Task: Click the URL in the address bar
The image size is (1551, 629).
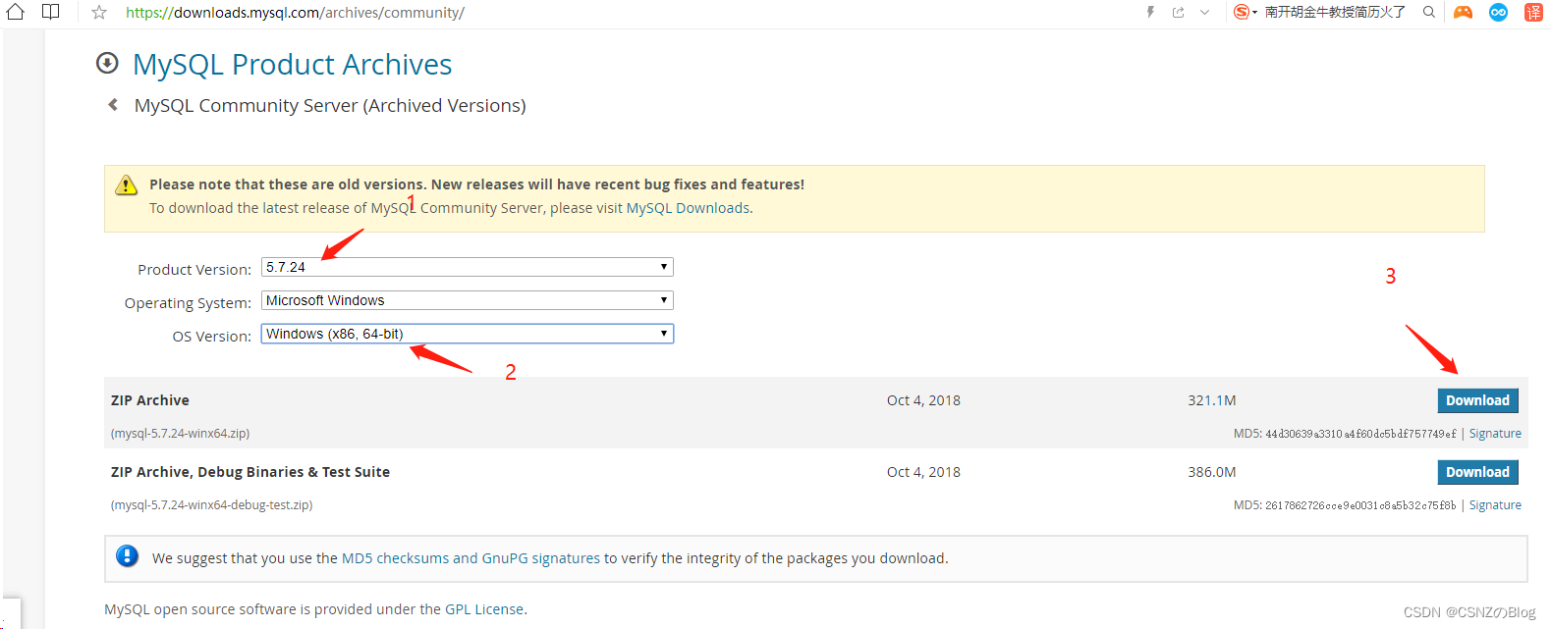Action: click(x=295, y=13)
